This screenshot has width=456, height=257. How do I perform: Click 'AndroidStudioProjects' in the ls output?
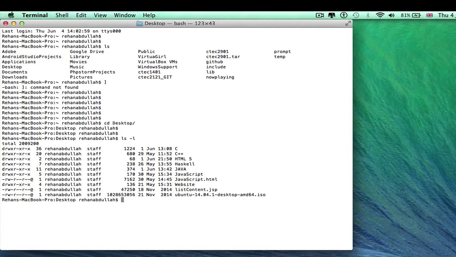32,57
